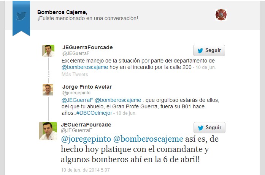Image resolution: width=265 pixels, height=175 pixels.
Task: Expand the conversation dots between tweets
Action: click(49, 74)
